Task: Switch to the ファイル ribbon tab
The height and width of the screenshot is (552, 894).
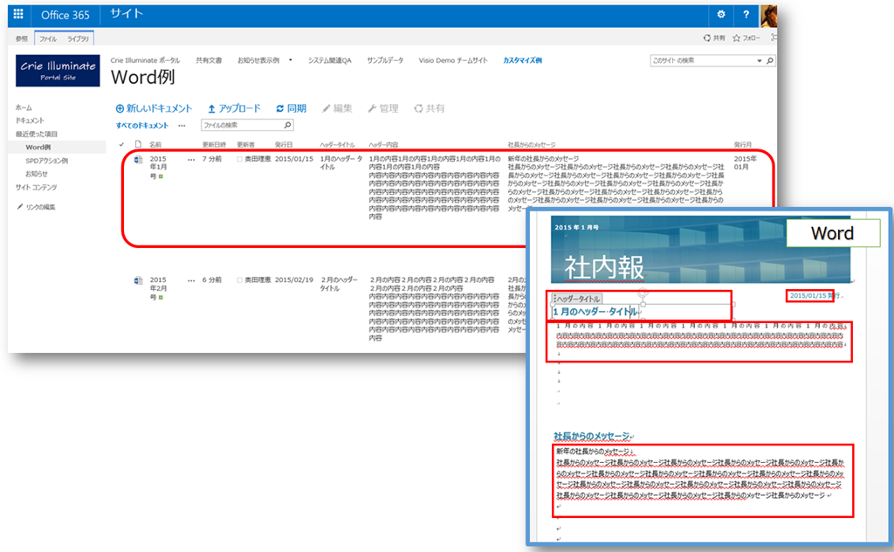Action: [47, 38]
